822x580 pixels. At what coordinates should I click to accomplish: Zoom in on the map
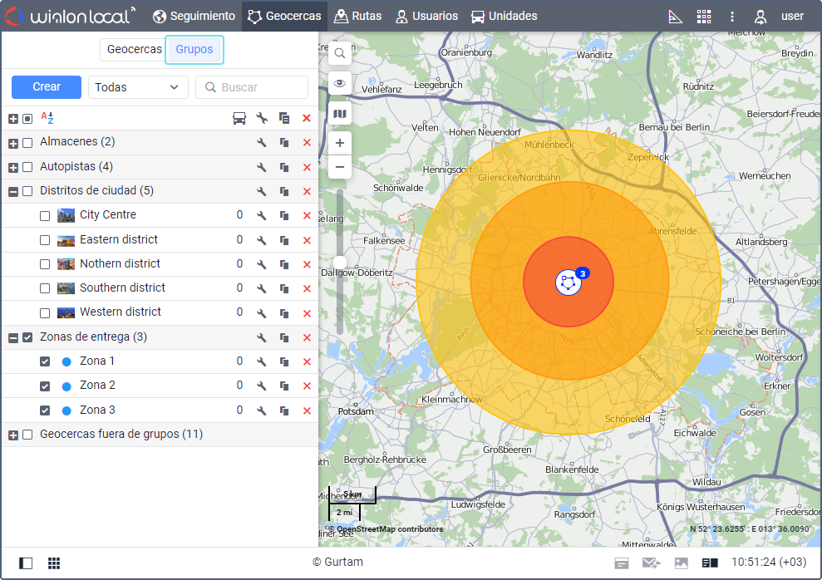(340, 143)
